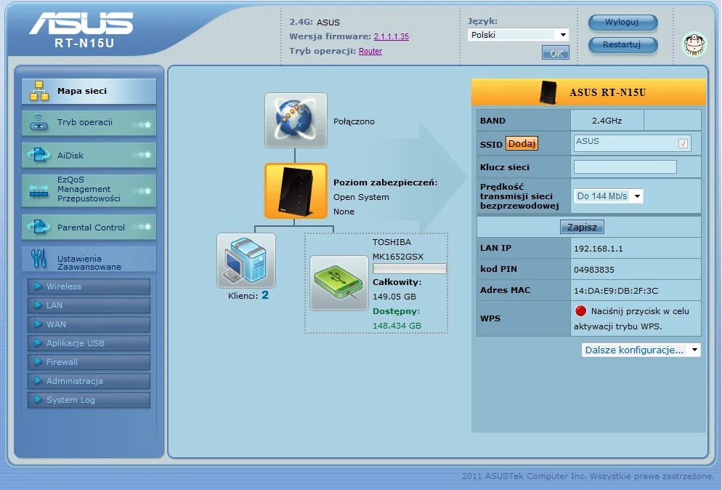Viewport: 722px width, 490px height.
Task: Go to Tryb operacji menu item
Action: [89, 123]
